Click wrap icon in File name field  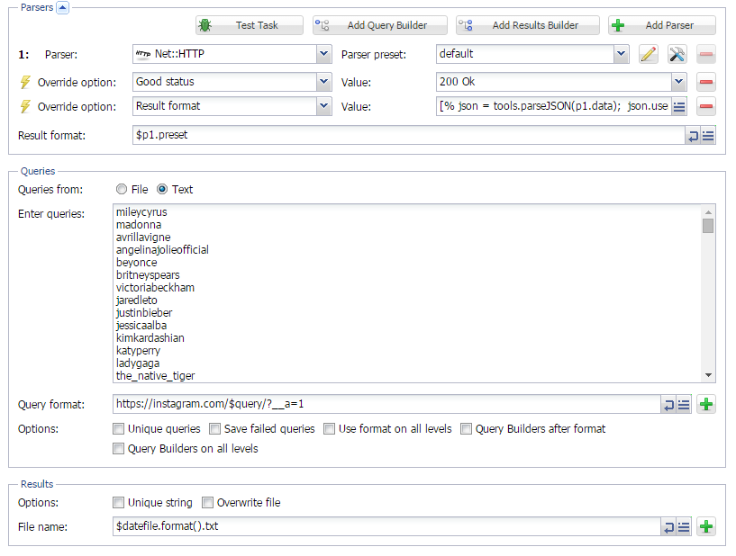[x=668, y=527]
